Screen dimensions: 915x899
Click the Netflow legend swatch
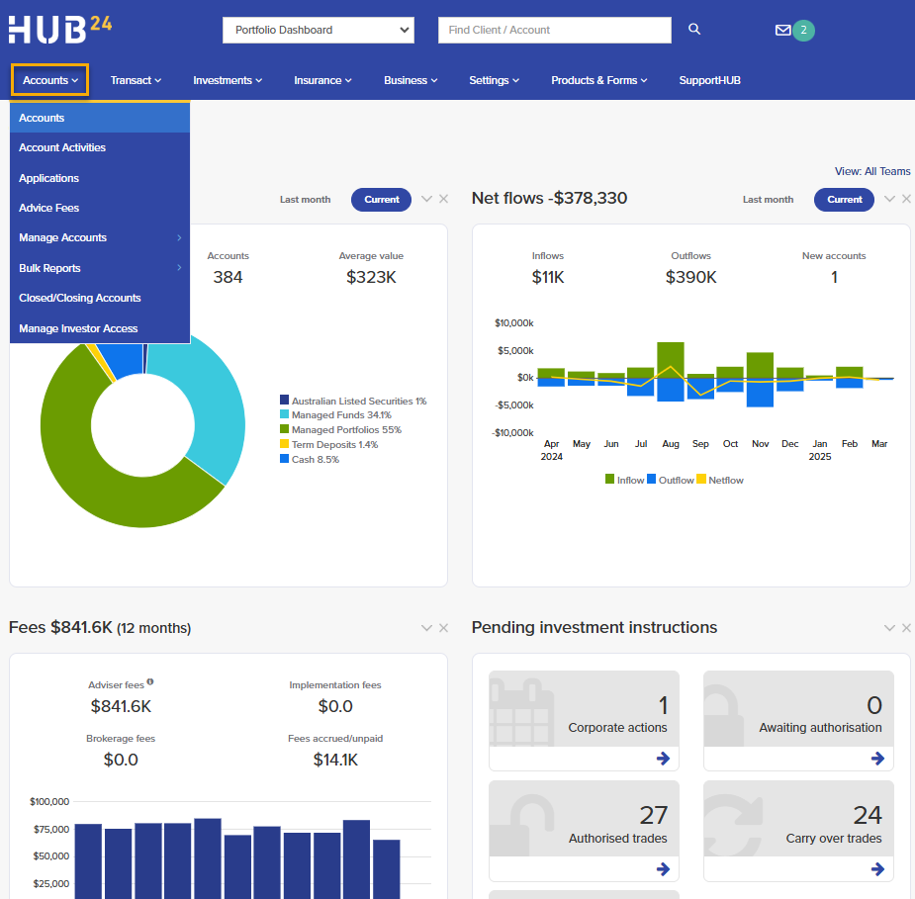tap(701, 479)
